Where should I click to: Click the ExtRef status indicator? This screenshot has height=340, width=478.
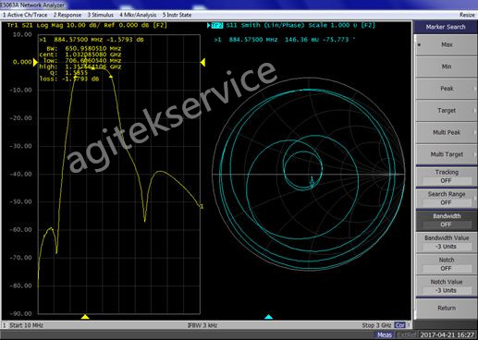[x=406, y=334]
